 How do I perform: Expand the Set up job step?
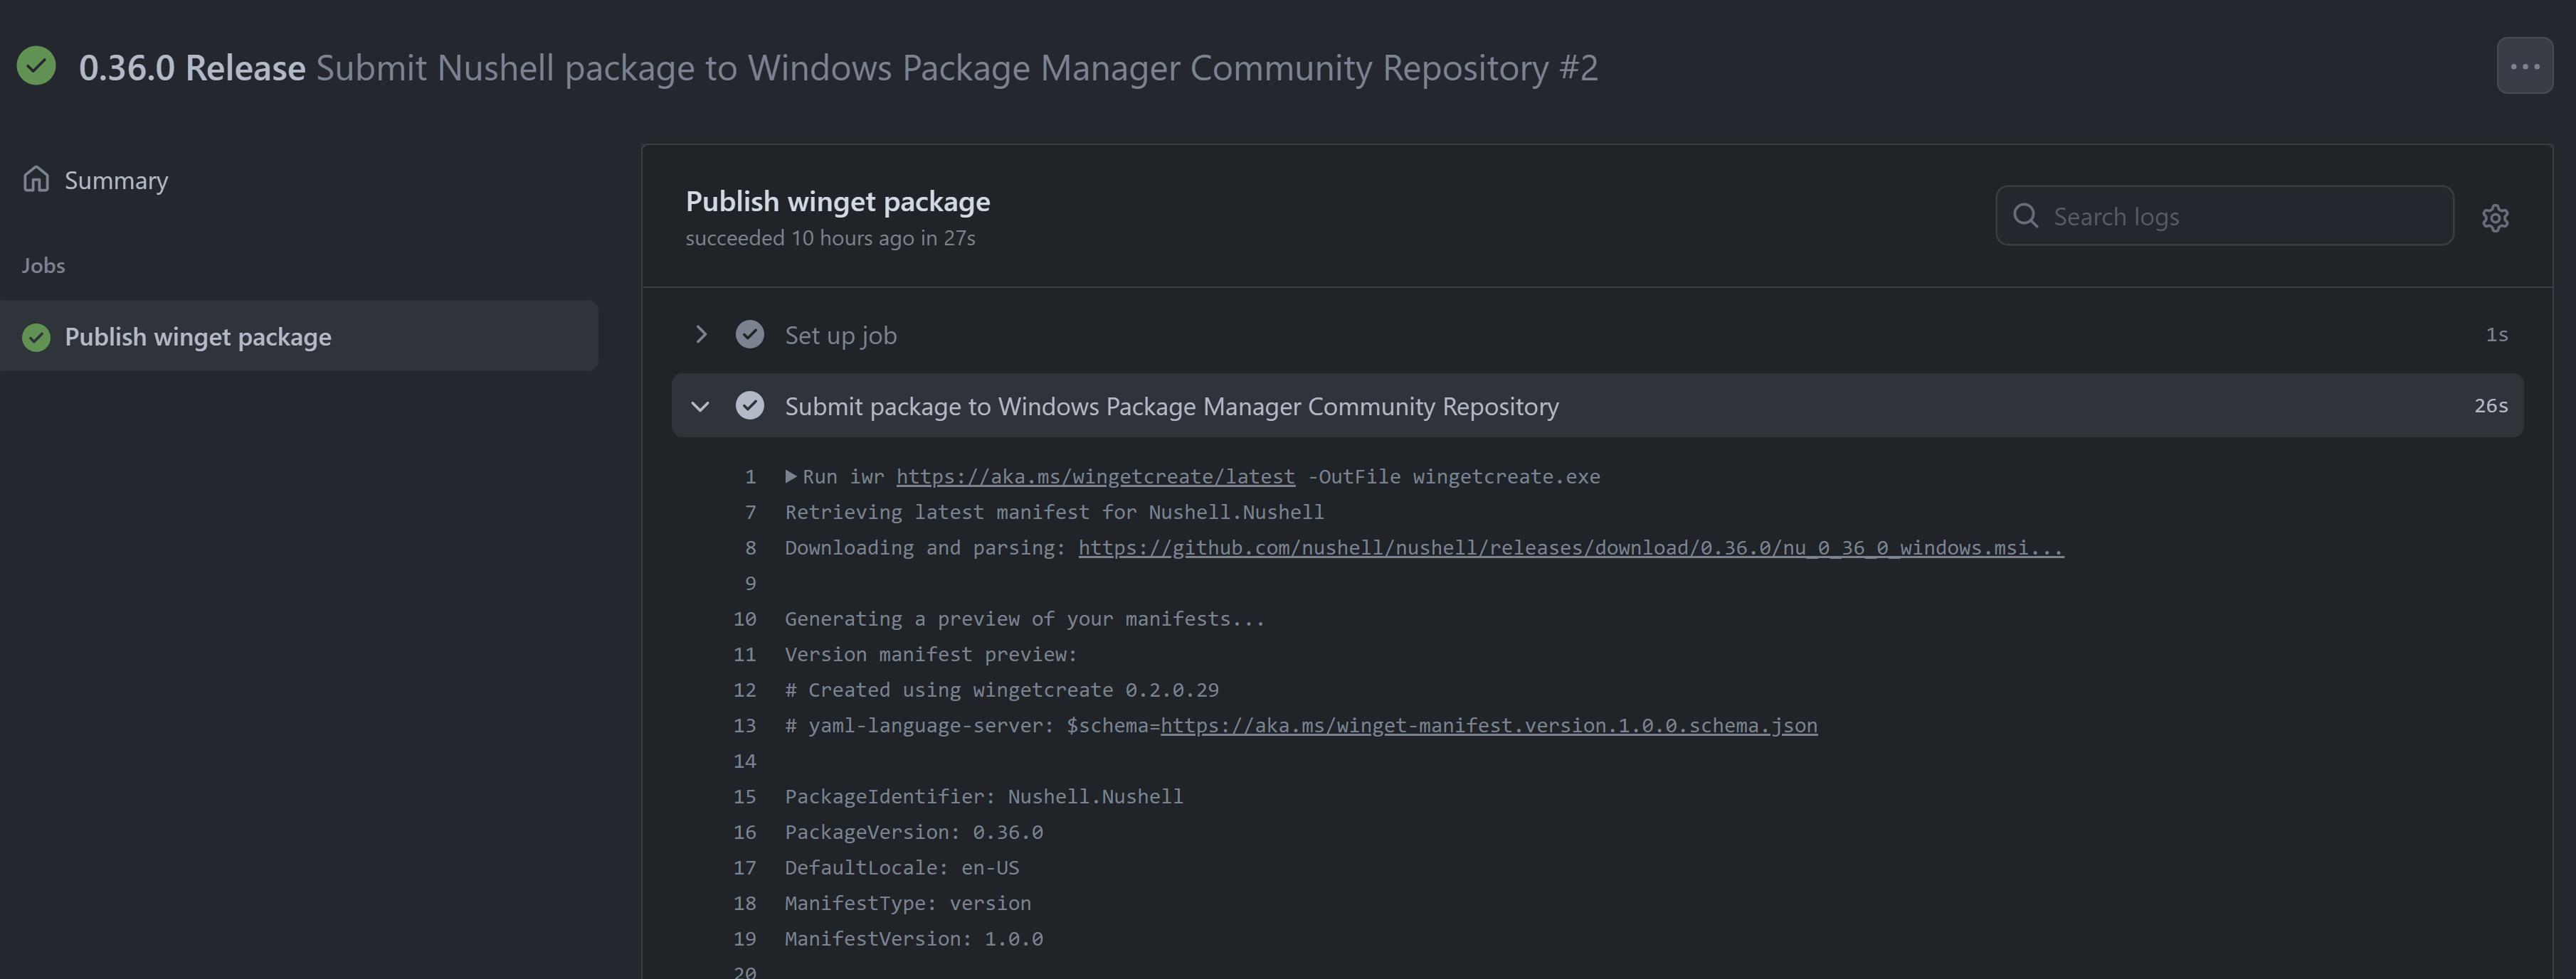pos(700,333)
